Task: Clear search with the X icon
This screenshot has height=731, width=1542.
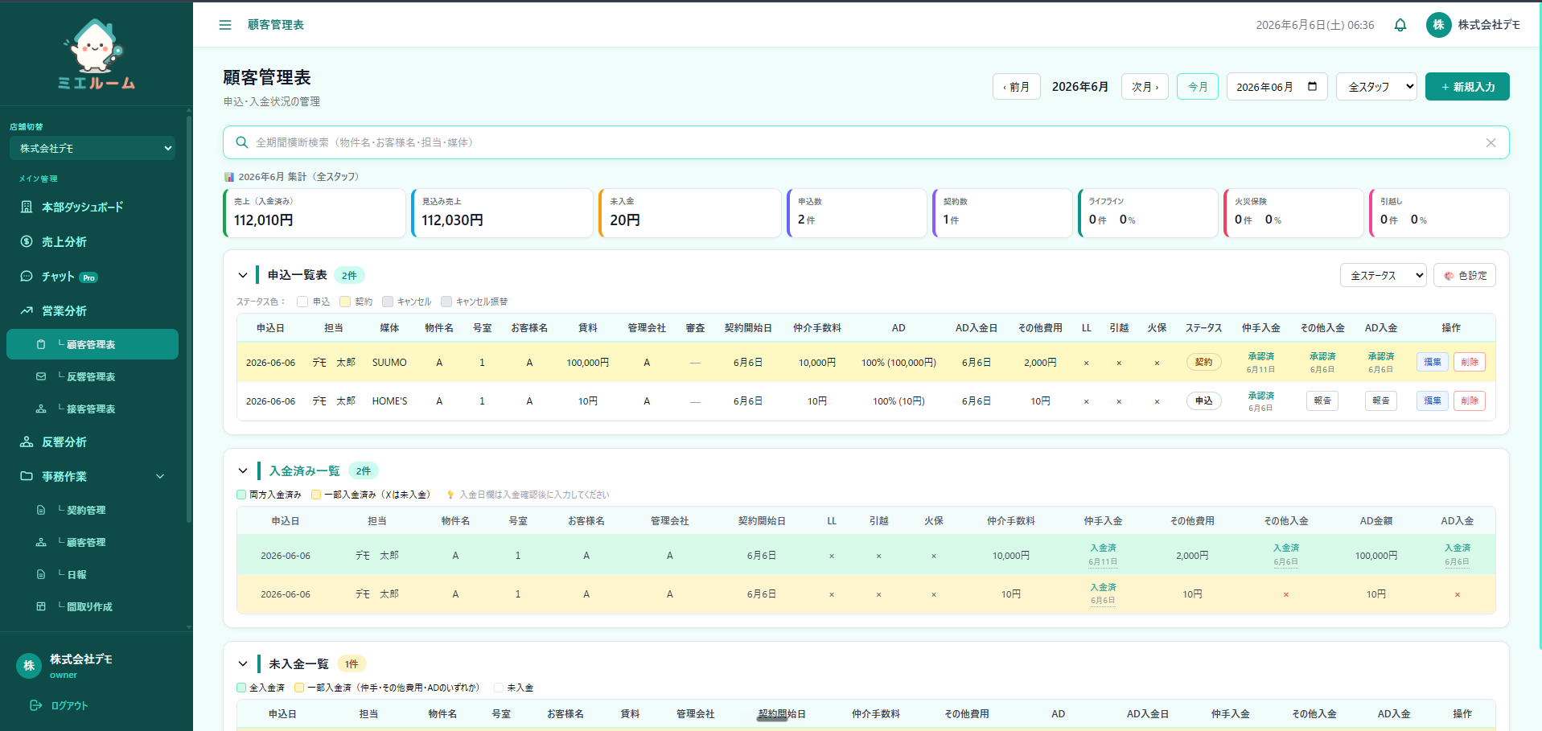Action: 1491,142
